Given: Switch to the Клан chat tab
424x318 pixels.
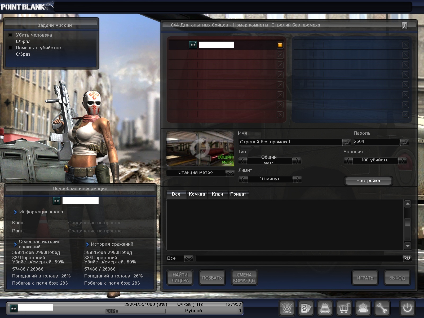Looking at the screenshot, I should 217,194.
